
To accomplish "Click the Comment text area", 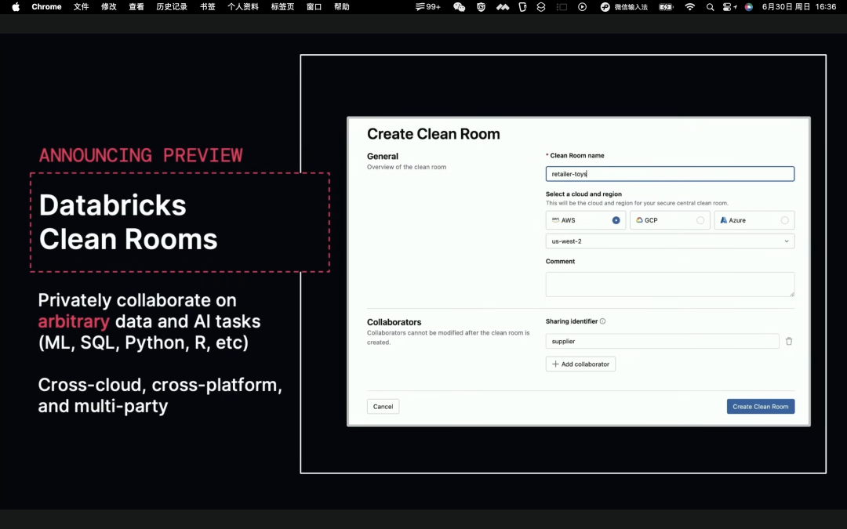I will [670, 284].
